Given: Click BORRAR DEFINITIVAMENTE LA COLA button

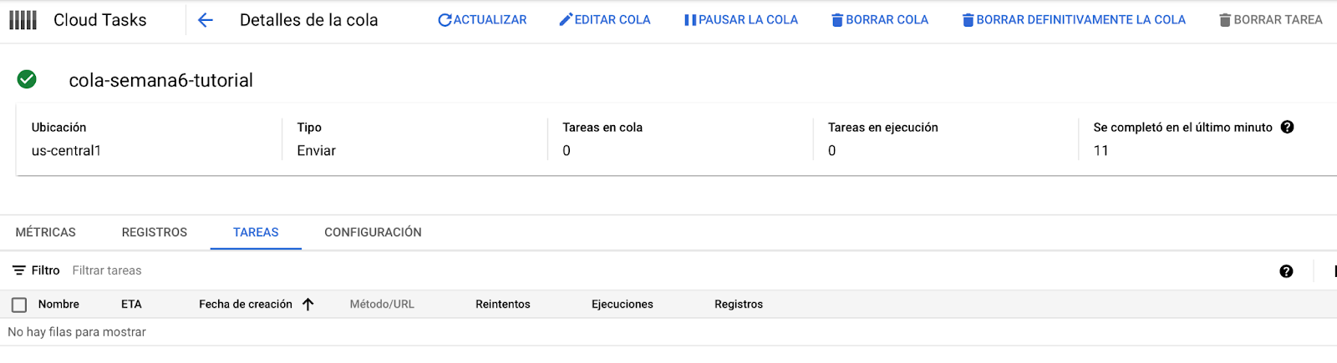Looking at the screenshot, I should pos(1074,20).
